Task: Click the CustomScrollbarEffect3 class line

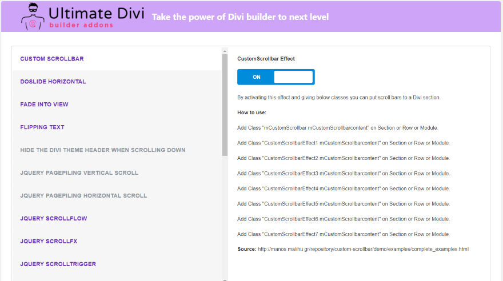Action: [x=344, y=174]
